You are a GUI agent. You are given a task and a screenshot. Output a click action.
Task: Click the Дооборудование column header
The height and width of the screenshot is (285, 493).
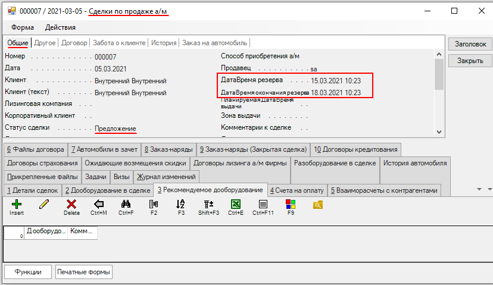click(46, 231)
